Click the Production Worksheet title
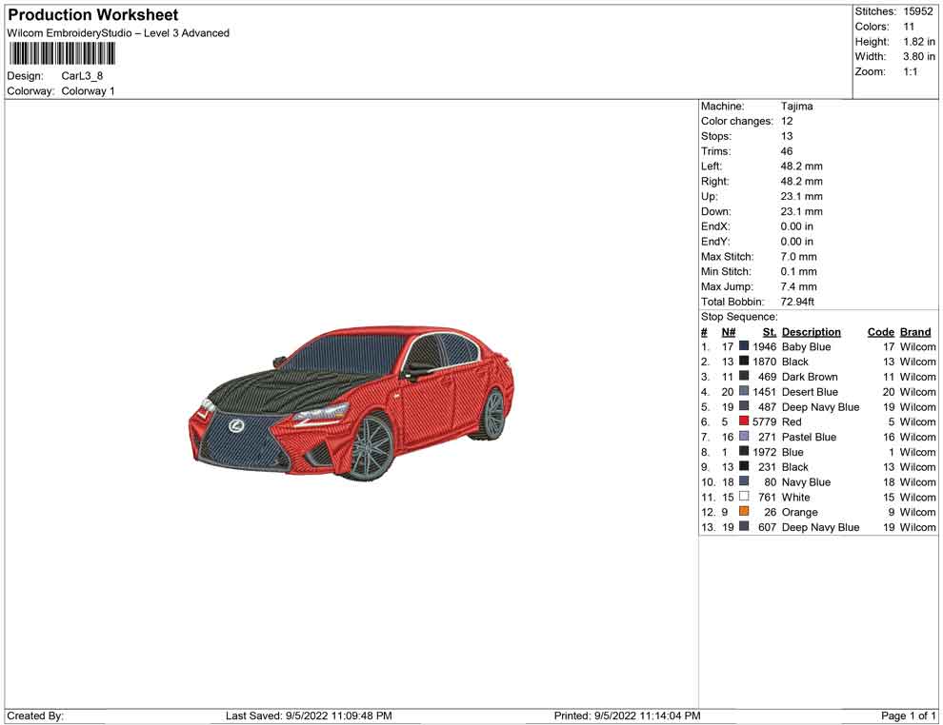 [x=93, y=15]
